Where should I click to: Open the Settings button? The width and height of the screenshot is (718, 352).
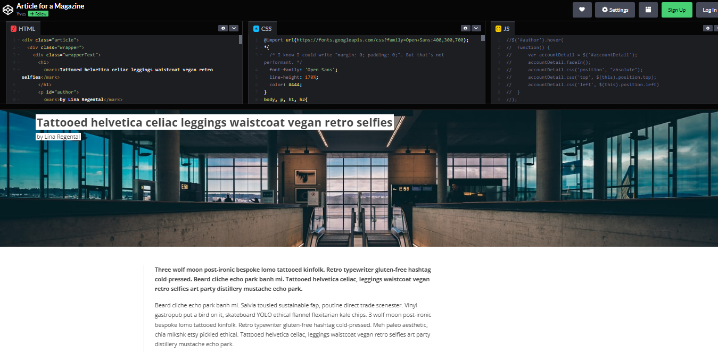pos(615,10)
